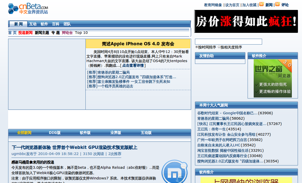Click 2次推荐 in article meta line

pos(115,154)
